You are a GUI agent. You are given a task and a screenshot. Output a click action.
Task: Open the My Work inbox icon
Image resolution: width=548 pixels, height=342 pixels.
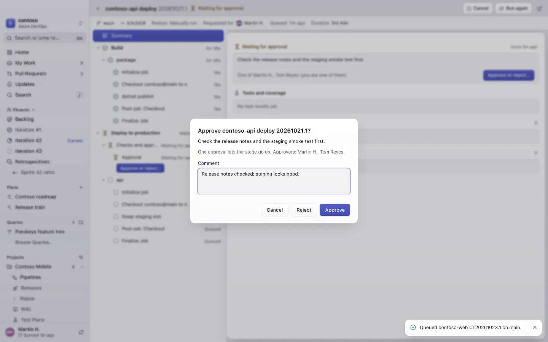[10, 63]
